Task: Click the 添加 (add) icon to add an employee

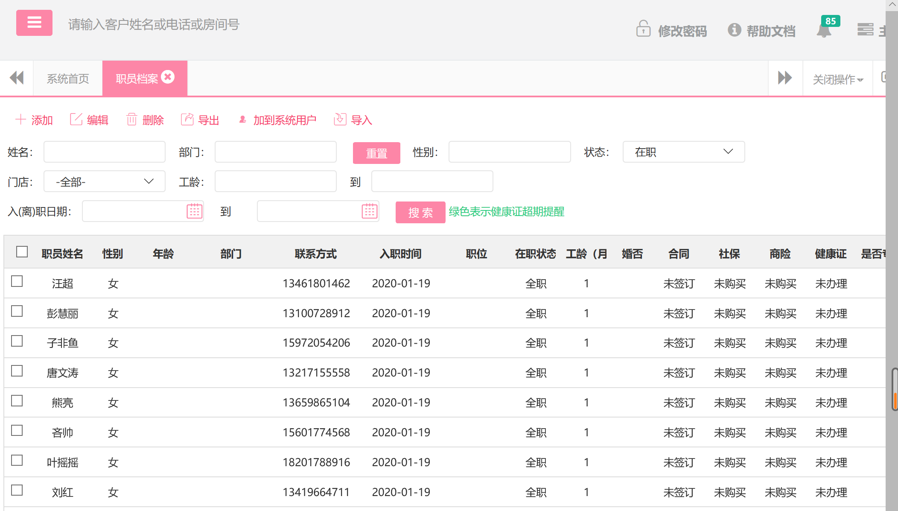Action: [x=20, y=120]
